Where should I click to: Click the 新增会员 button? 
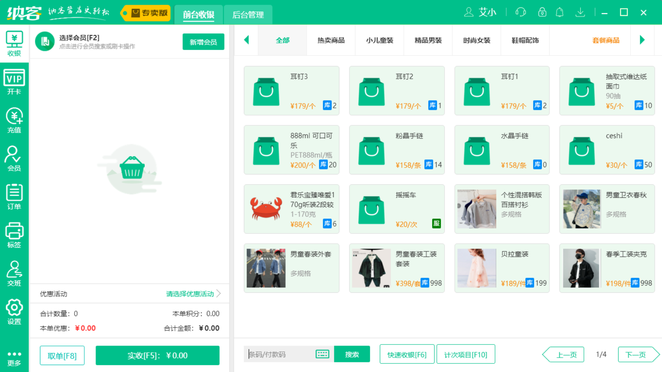[203, 42]
